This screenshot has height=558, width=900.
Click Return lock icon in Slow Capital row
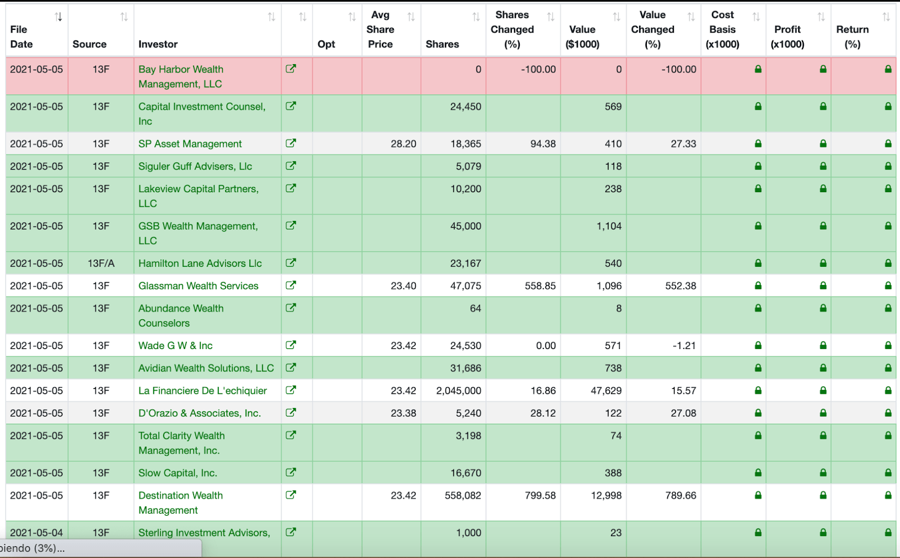[x=888, y=473]
